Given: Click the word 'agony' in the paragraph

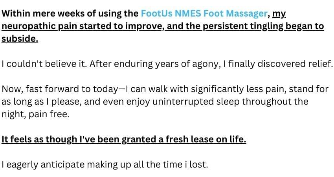Looking at the screenshot, I should (x=206, y=64).
